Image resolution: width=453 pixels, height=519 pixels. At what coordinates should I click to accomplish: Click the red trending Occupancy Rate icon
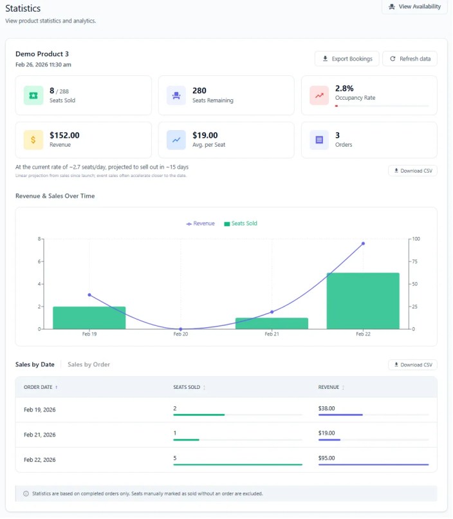point(319,95)
